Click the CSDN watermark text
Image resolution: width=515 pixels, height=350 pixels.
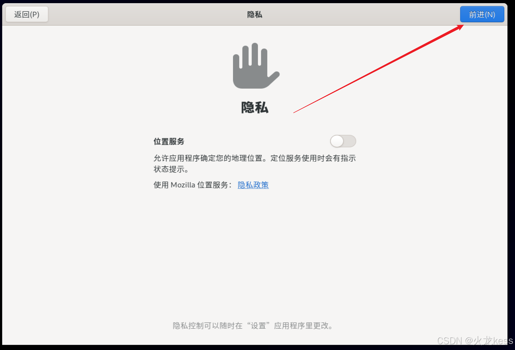click(475, 340)
